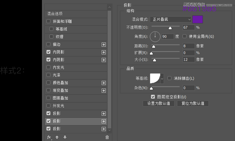This screenshot has height=141, width=235.
Task: Click the move effect down arrow
Action: [65, 137]
